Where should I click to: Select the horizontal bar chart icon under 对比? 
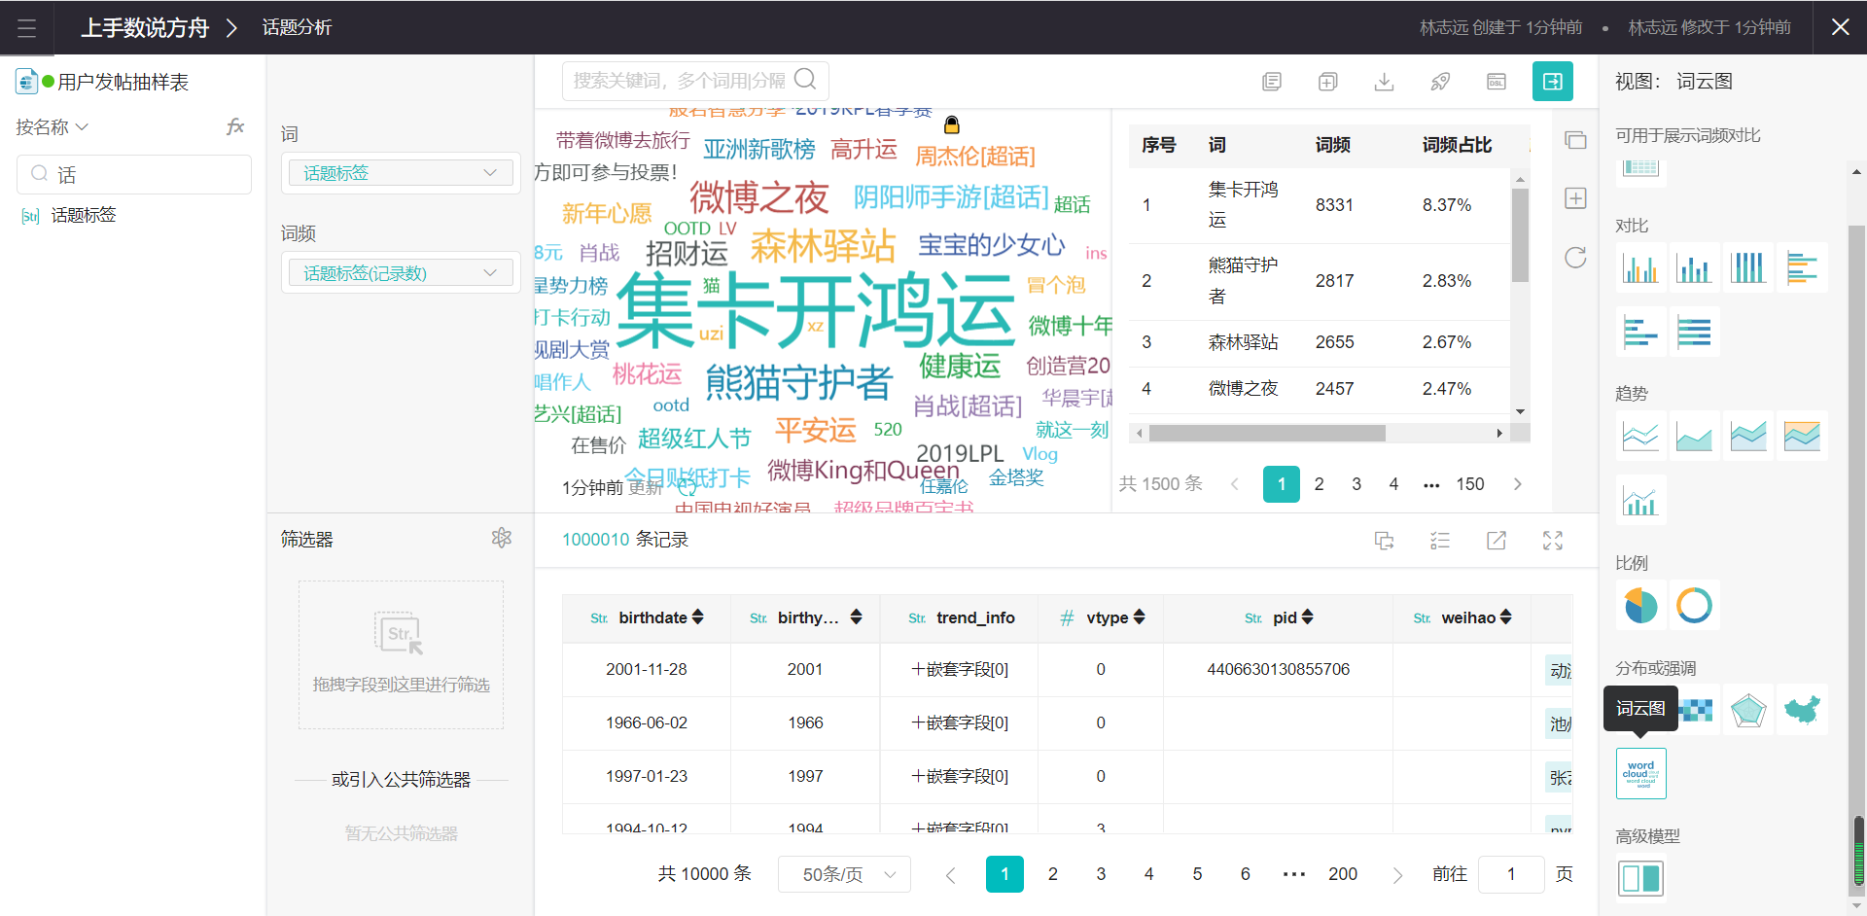click(x=1802, y=267)
